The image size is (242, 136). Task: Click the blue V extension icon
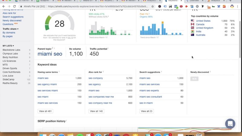point(219,6)
